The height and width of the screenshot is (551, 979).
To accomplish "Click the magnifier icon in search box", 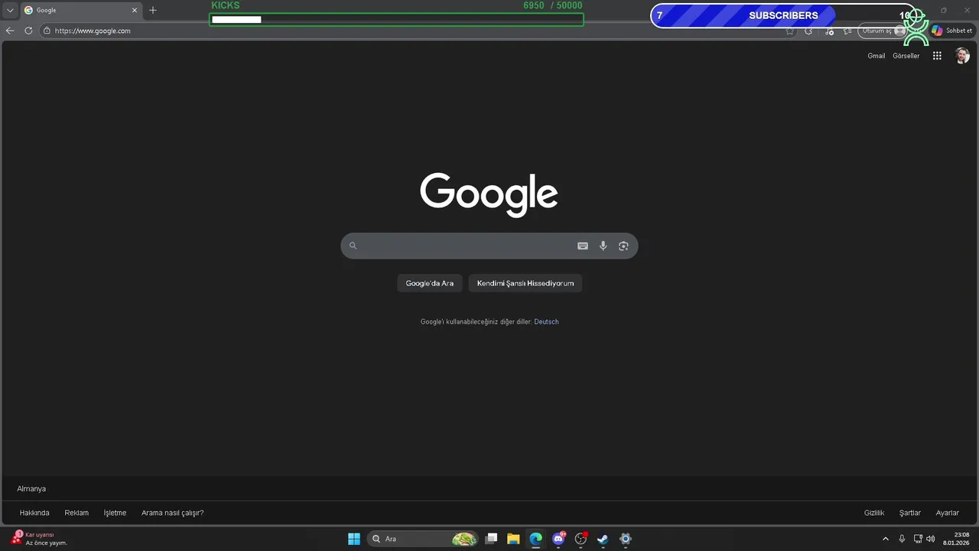I will (x=353, y=246).
